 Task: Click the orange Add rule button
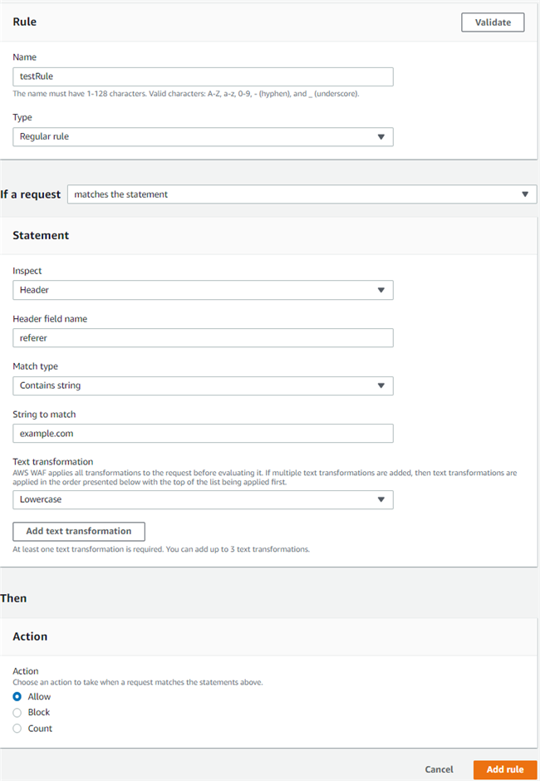tap(505, 769)
